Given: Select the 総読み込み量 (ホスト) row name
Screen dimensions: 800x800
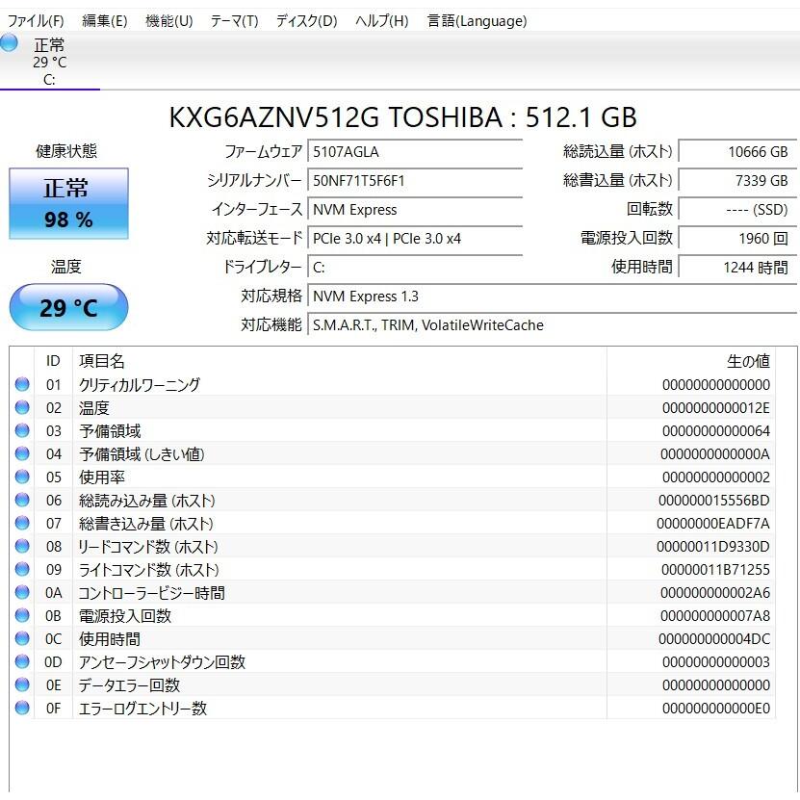Looking at the screenshot, I should pos(147,501).
